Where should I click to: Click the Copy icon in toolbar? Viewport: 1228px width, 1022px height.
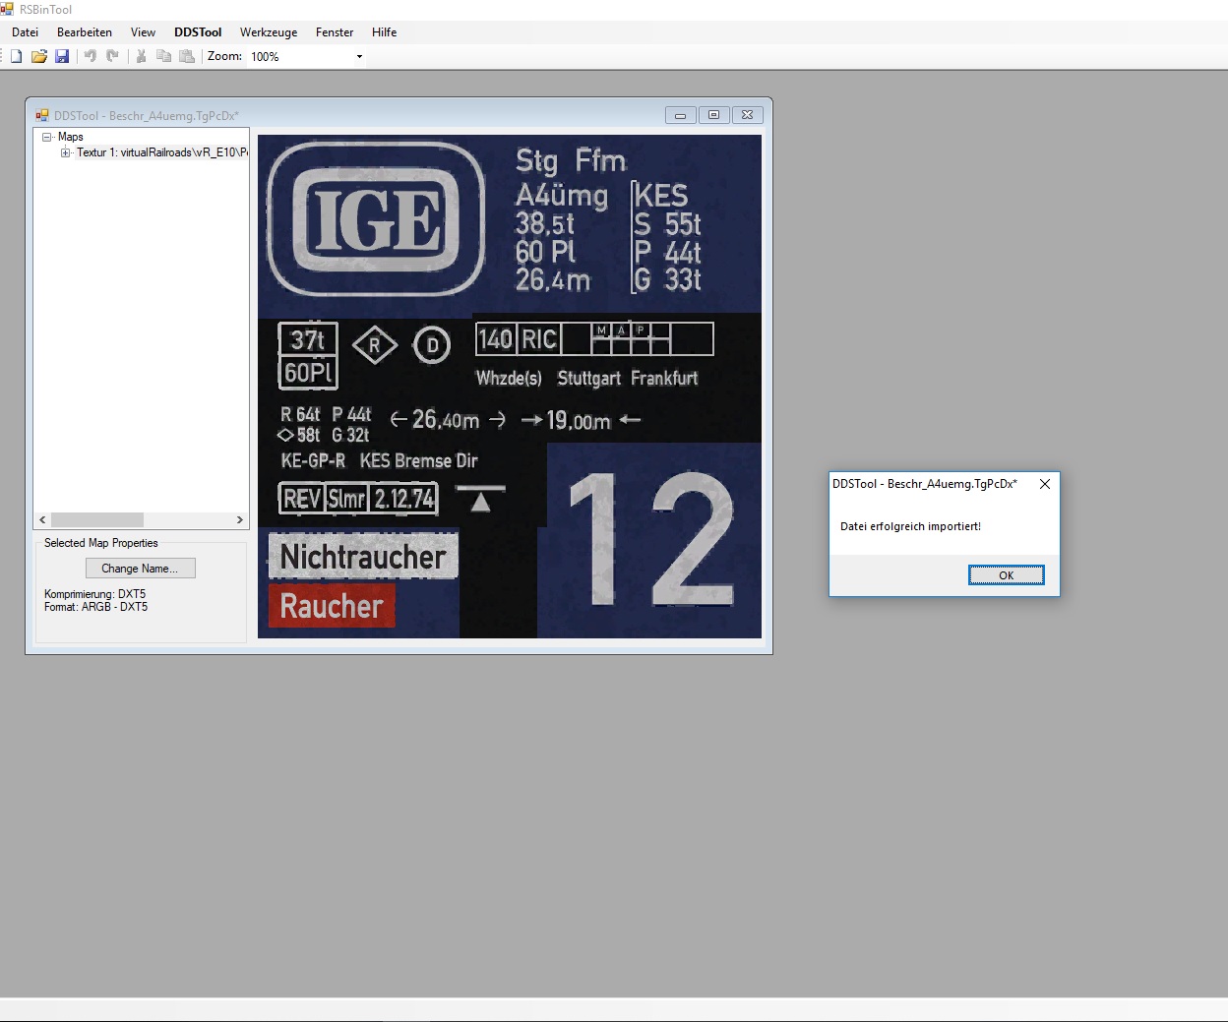coord(164,56)
